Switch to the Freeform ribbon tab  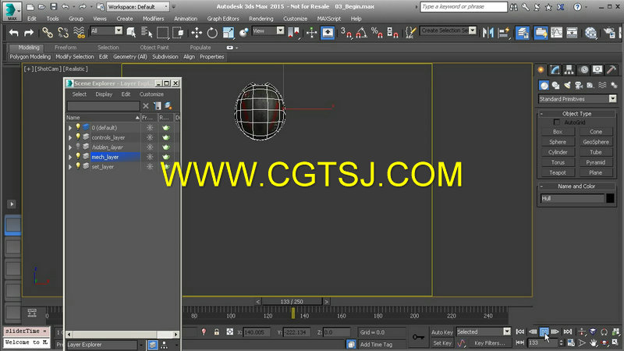pos(66,48)
